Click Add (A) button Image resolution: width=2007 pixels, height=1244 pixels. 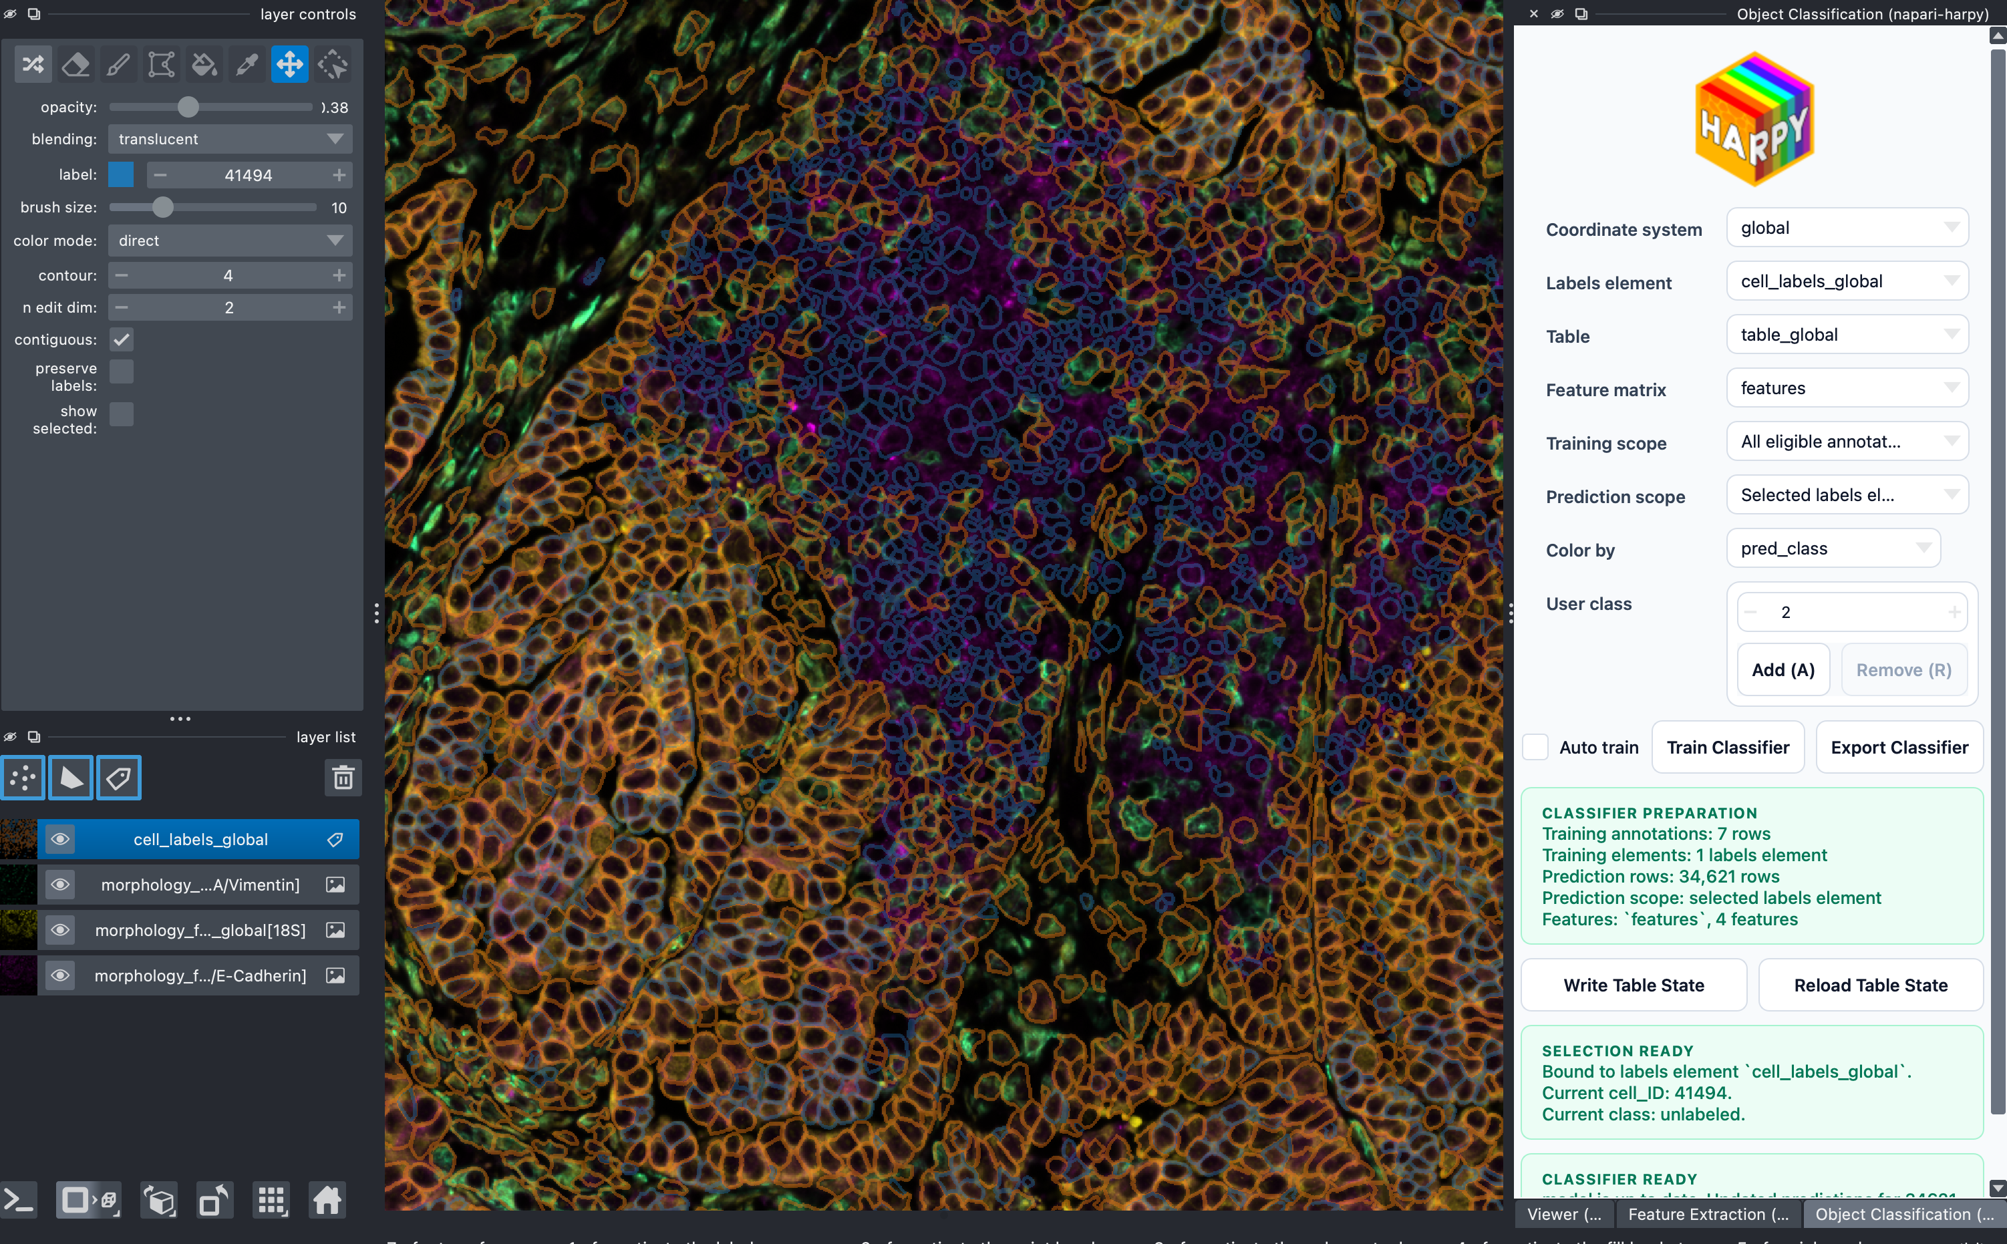[x=1783, y=669]
